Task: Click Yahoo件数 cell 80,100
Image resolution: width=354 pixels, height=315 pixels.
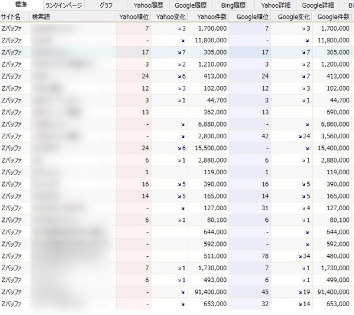Action: coord(208,220)
